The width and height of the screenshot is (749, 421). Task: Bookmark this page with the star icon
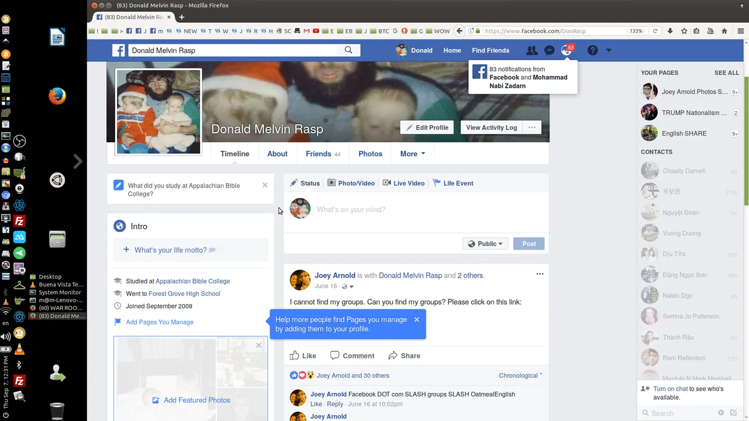coord(683,31)
